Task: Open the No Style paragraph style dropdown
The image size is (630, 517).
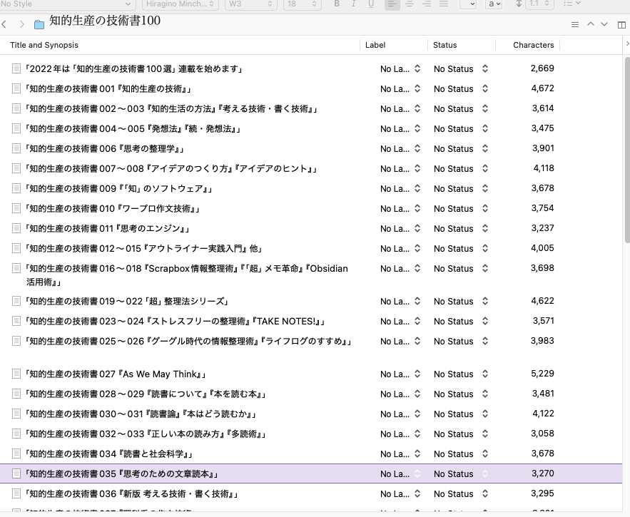Action: tap(66, 4)
